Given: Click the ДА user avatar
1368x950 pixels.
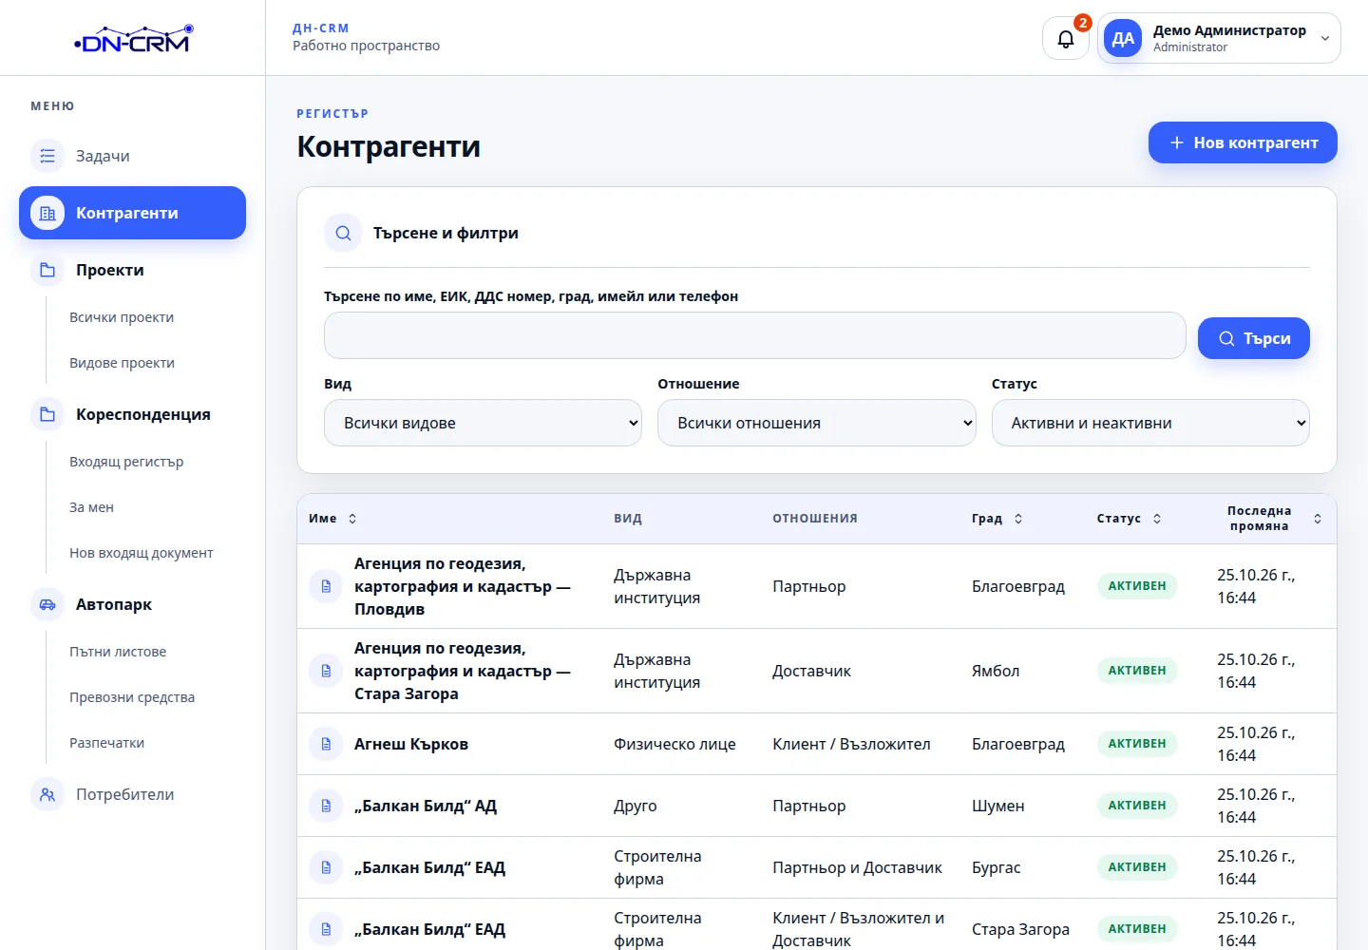Looking at the screenshot, I should click(x=1123, y=39).
